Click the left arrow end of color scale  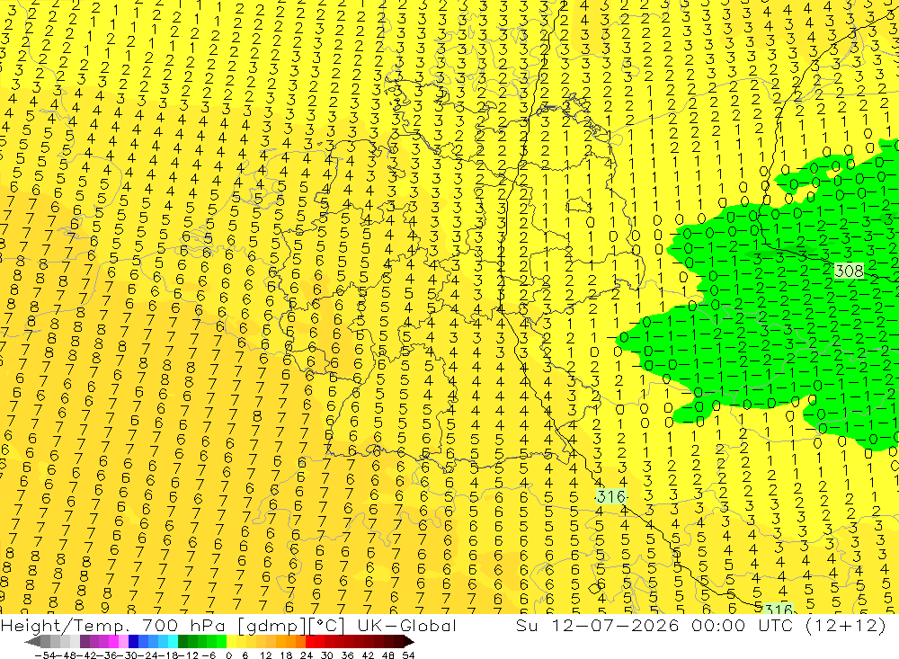pyautogui.click(x=32, y=641)
